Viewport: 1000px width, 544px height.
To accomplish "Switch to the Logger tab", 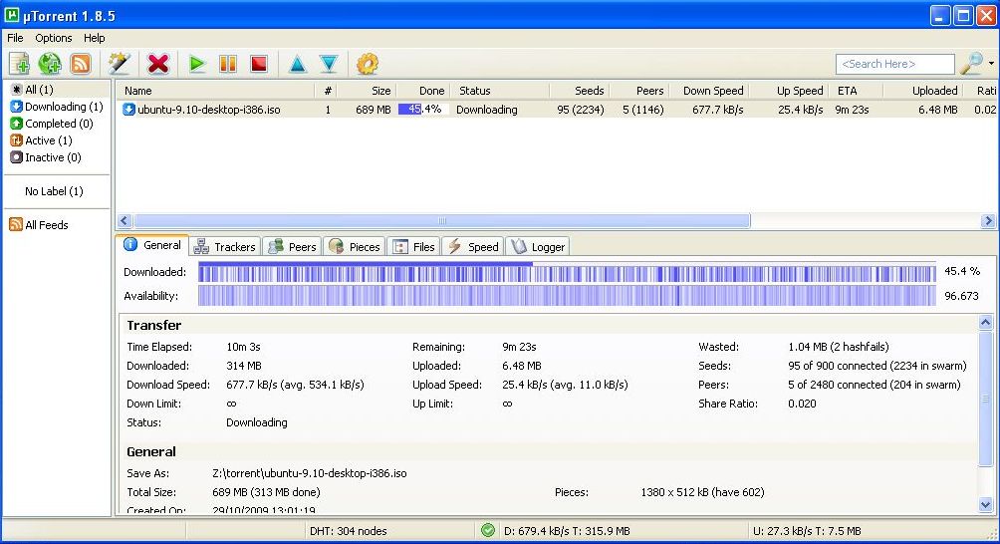I will point(538,246).
